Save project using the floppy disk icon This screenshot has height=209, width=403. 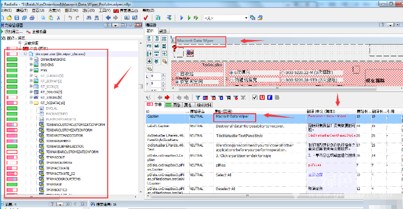(x=17, y=18)
